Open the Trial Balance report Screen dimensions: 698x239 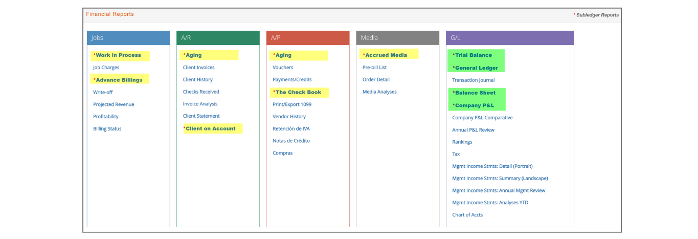(x=474, y=55)
